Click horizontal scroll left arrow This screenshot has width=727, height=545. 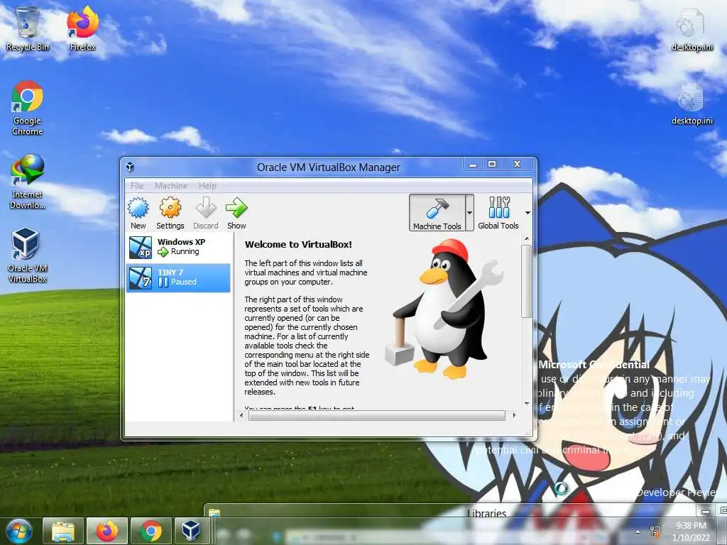click(241, 416)
